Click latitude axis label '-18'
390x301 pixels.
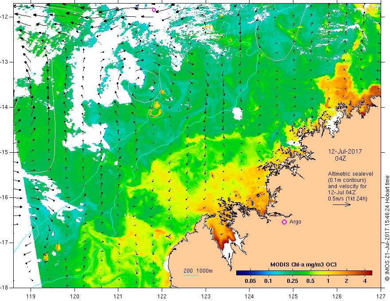4,288
